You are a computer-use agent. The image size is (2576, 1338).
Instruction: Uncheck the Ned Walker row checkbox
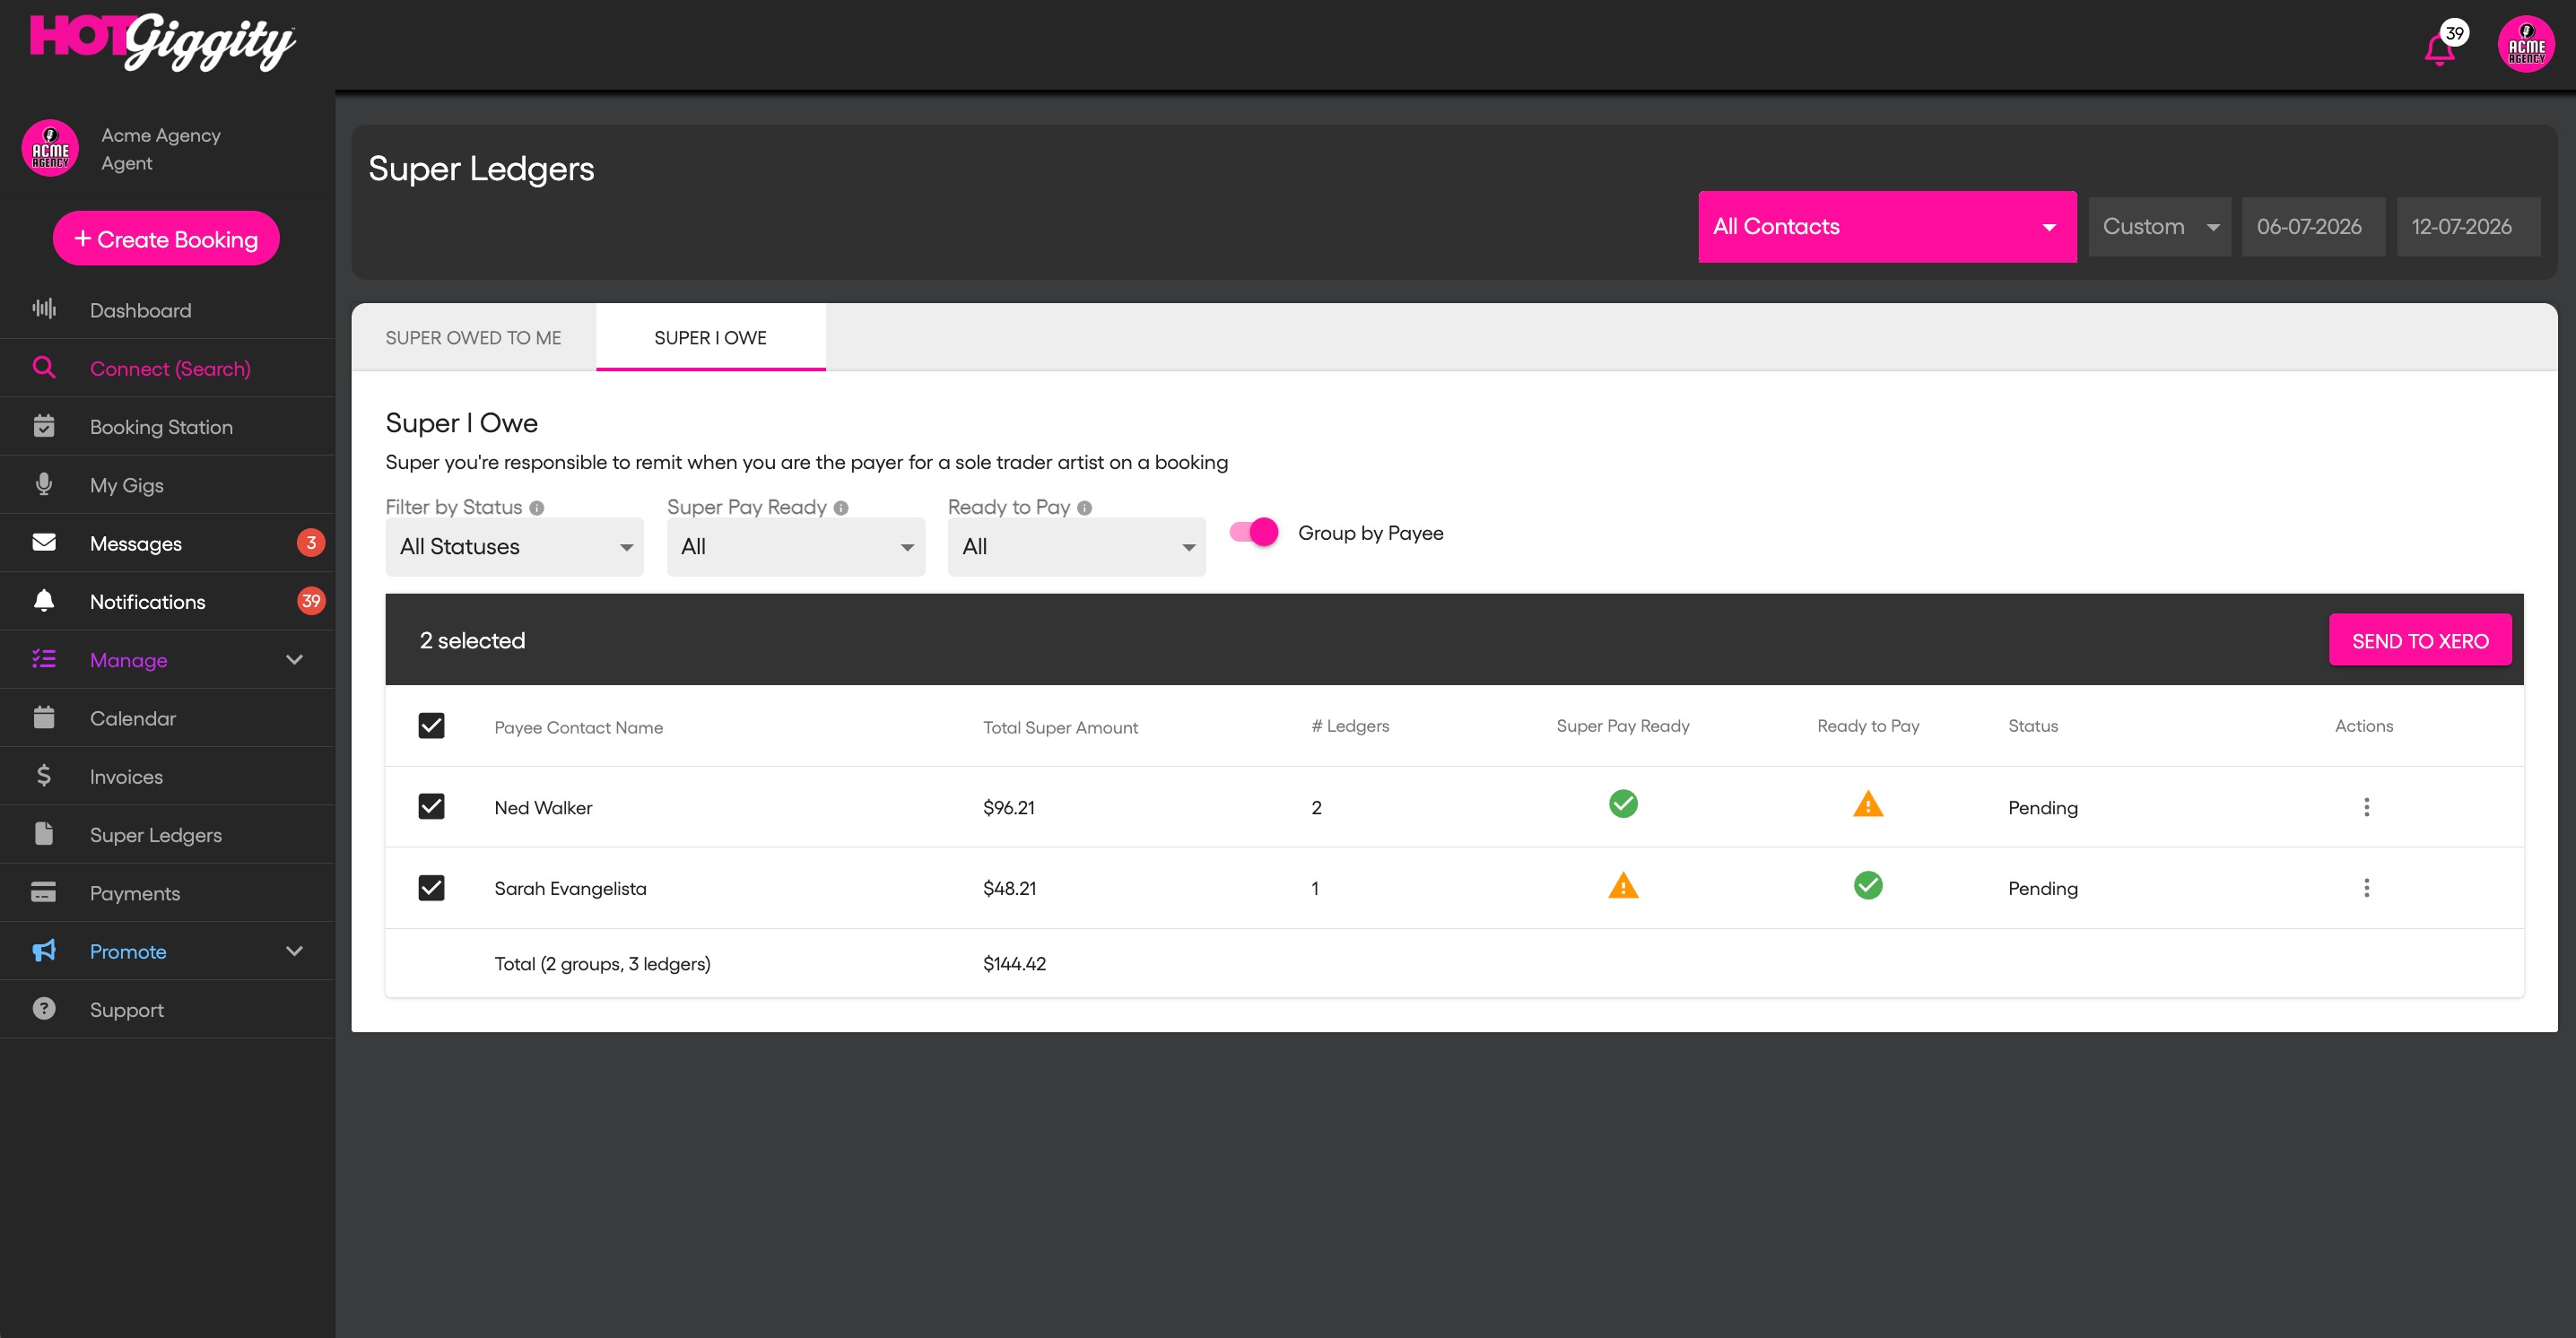coord(431,806)
